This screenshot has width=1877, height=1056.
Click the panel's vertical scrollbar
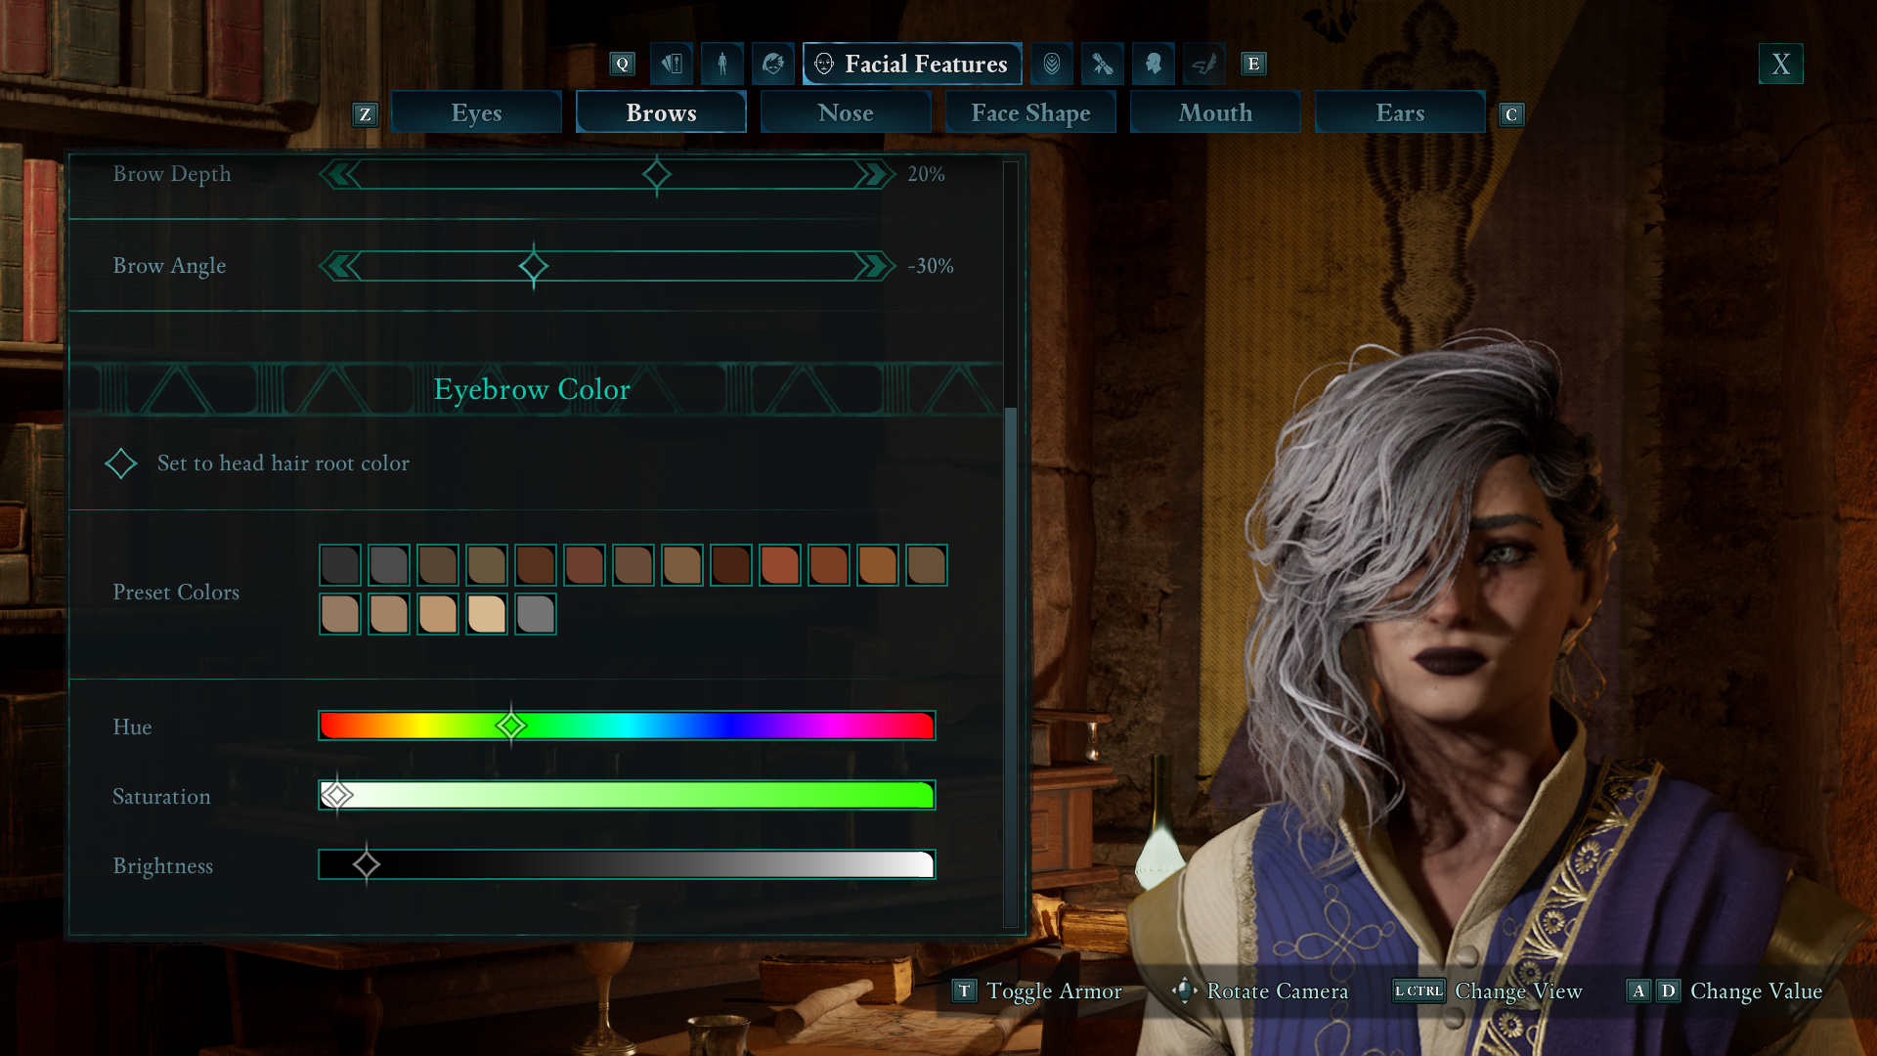click(x=1011, y=665)
